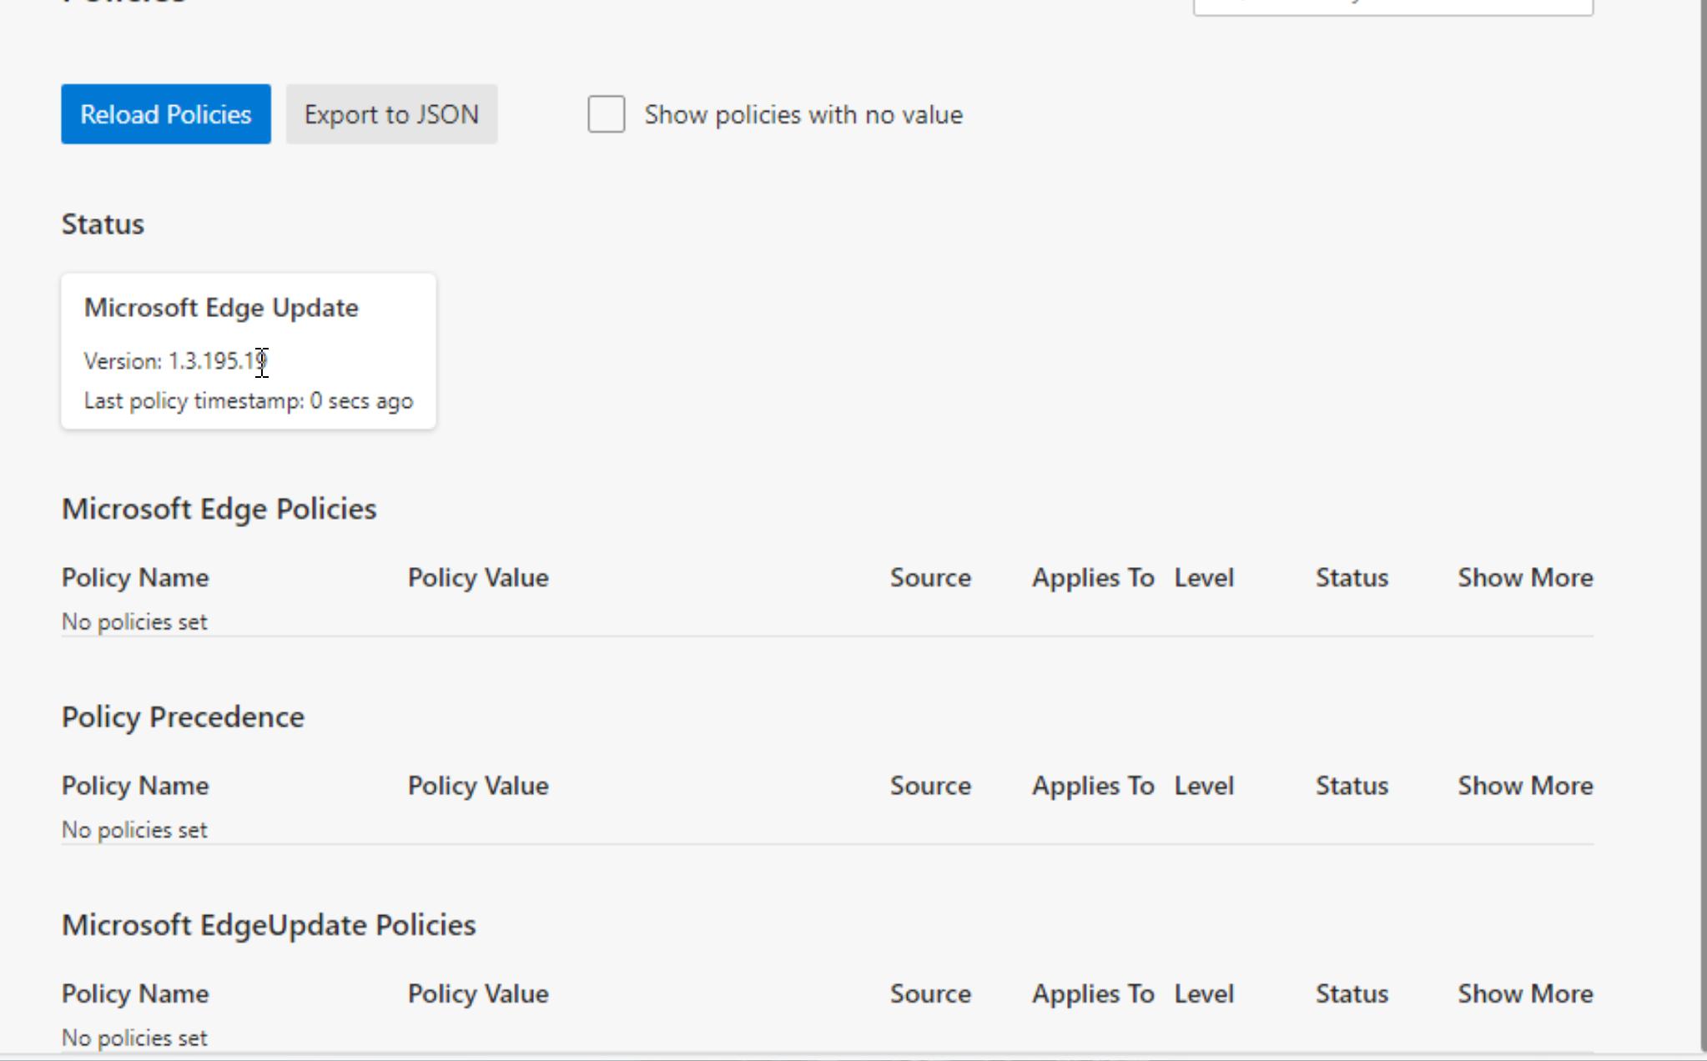This screenshot has width=1707, height=1061.
Task: Click Show More in the Policy Precedence header
Action: click(1525, 785)
